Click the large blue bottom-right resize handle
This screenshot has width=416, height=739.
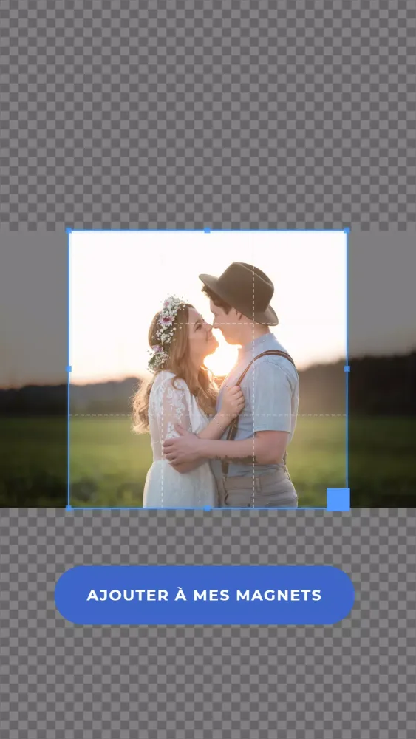(338, 500)
